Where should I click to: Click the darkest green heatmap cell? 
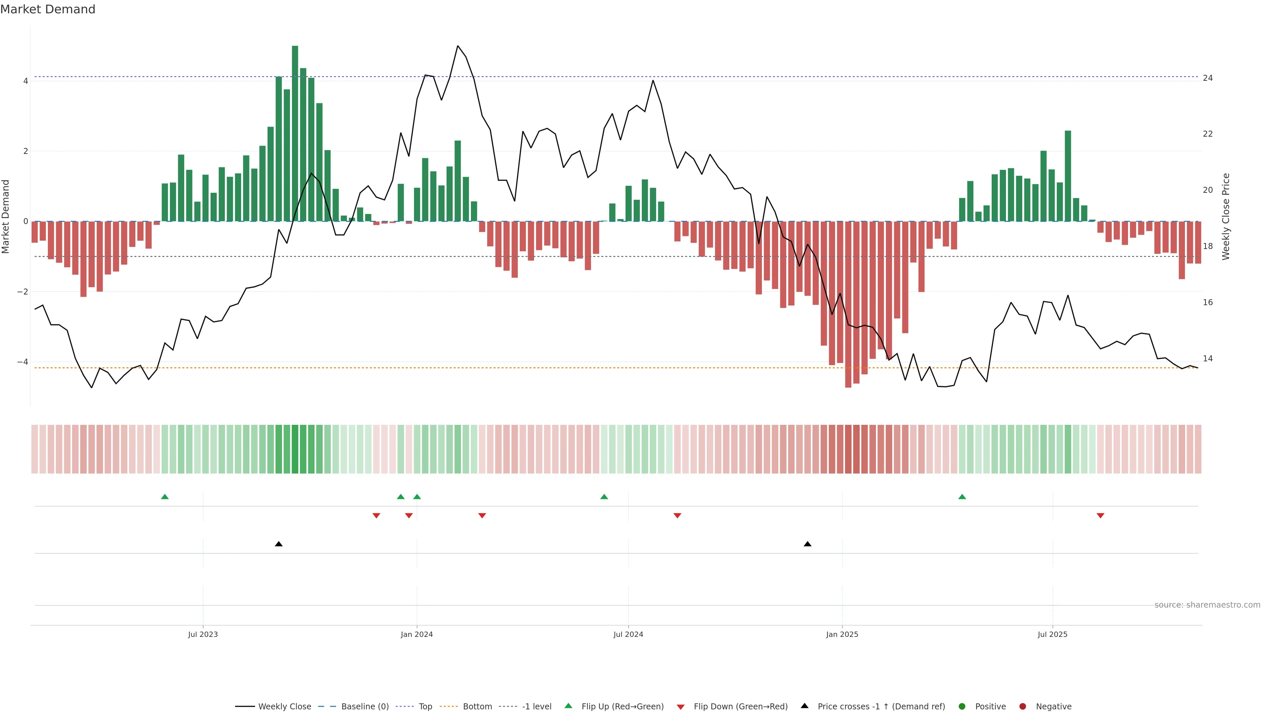(295, 449)
